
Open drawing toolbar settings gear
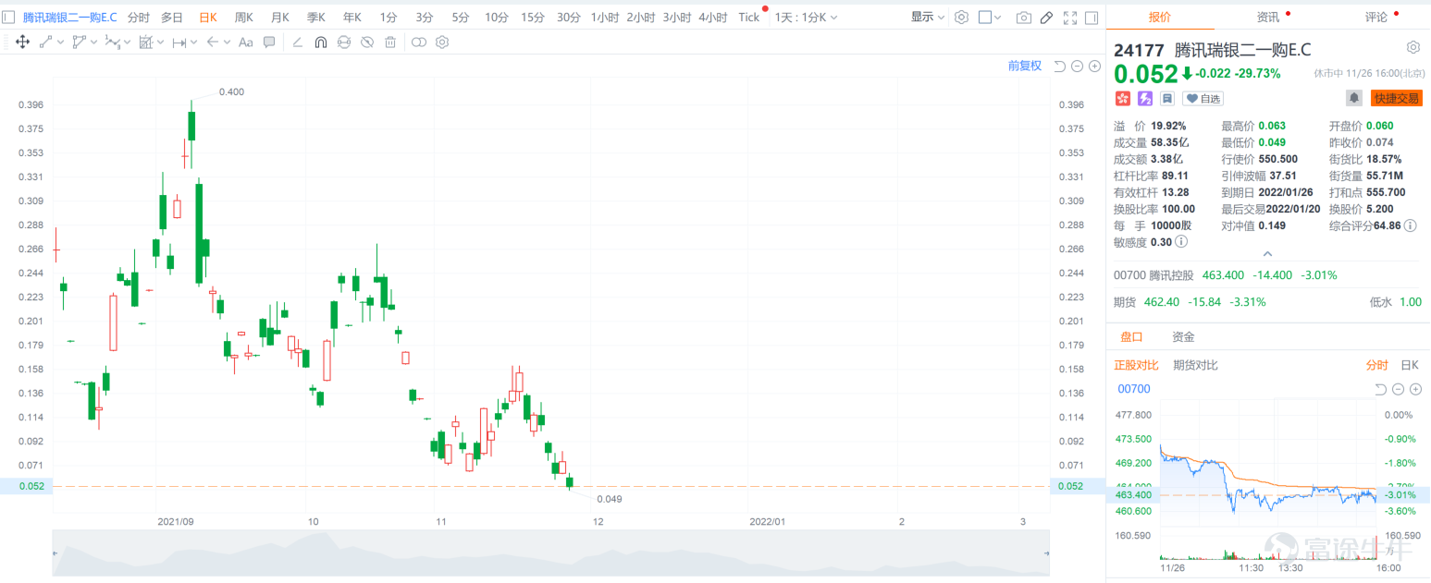coord(442,42)
